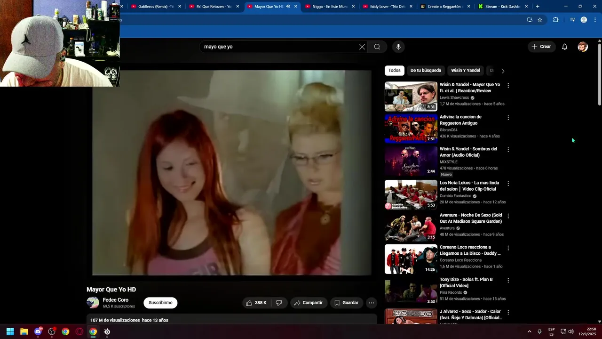602x339 pixels.
Task: Open Tony Dize Solos video title
Action: 466,282
